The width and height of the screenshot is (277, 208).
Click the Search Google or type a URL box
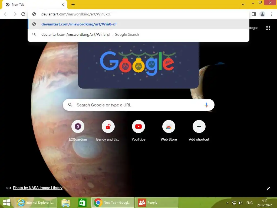pos(138,105)
